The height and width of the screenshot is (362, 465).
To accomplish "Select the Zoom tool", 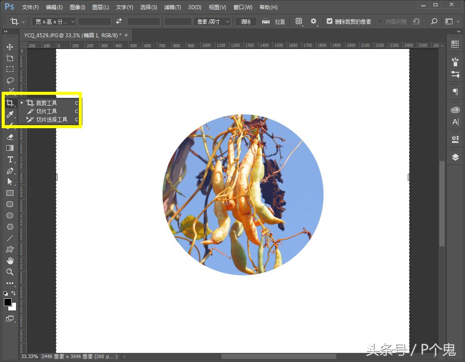I will 10,272.
